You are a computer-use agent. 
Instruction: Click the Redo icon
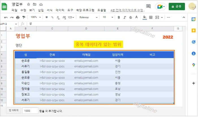coord(12,17)
